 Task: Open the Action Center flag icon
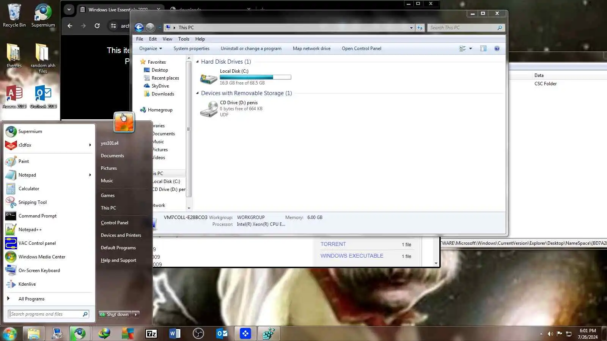point(560,333)
